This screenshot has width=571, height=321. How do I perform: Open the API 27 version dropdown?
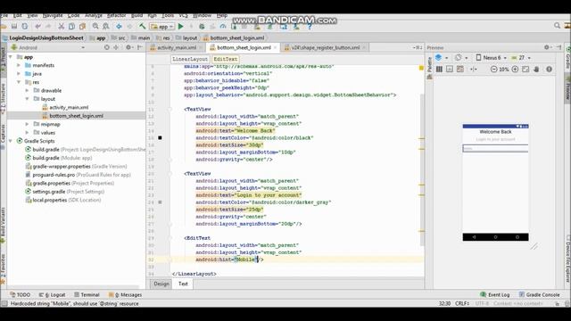click(x=521, y=57)
